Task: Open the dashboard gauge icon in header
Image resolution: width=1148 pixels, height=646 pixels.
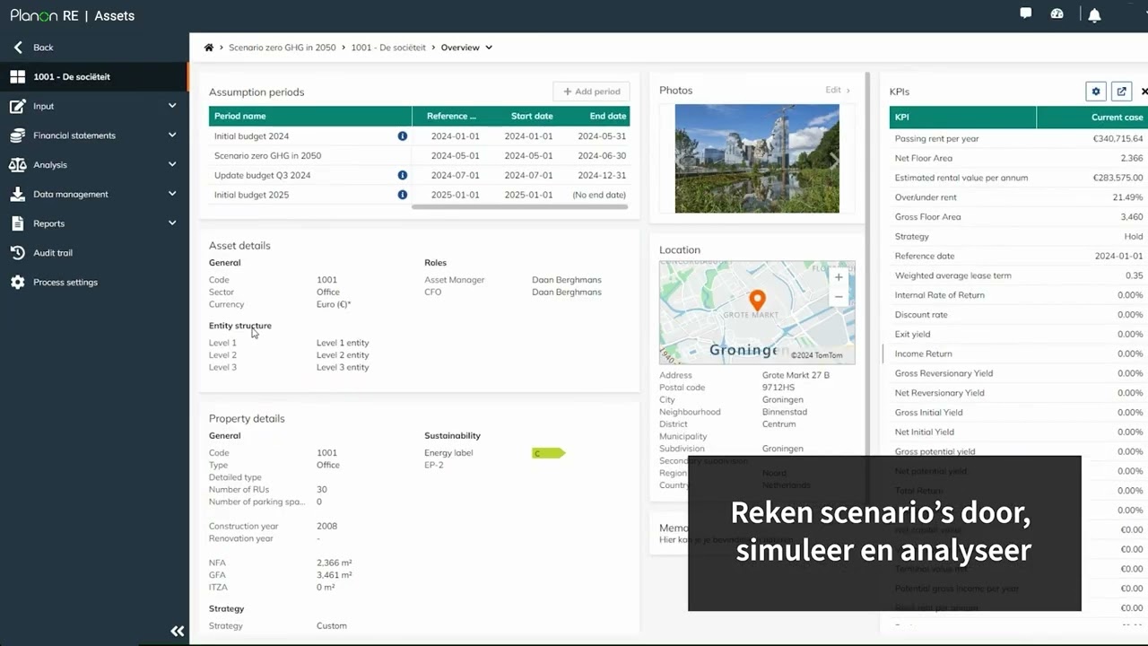Action: 1057,13
